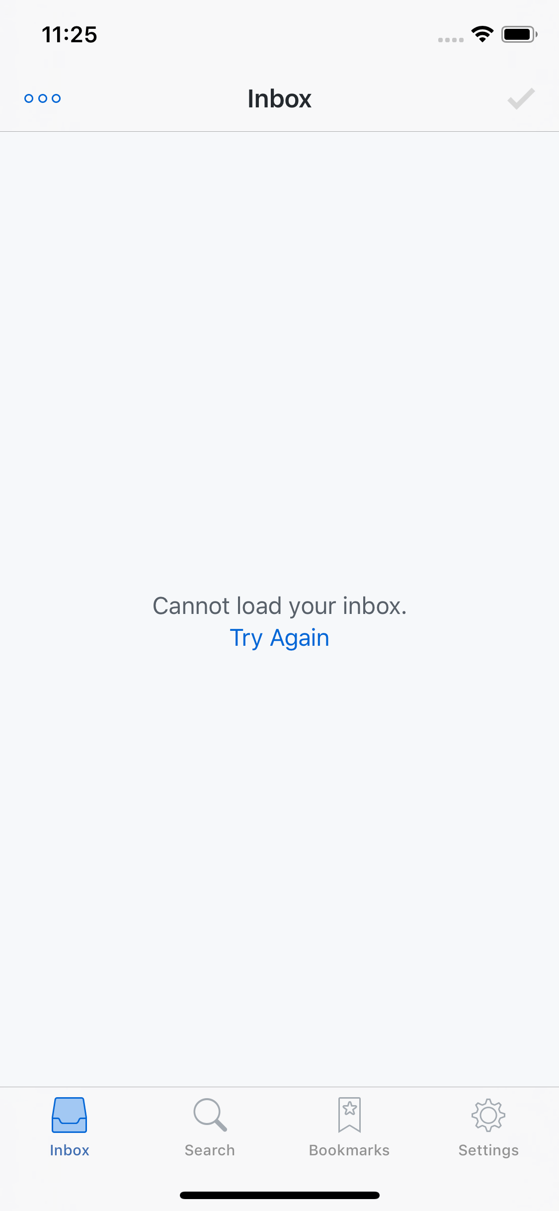This screenshot has height=1211, width=559.
Task: Open the three-circle more options menu
Action: pyautogui.click(x=43, y=98)
